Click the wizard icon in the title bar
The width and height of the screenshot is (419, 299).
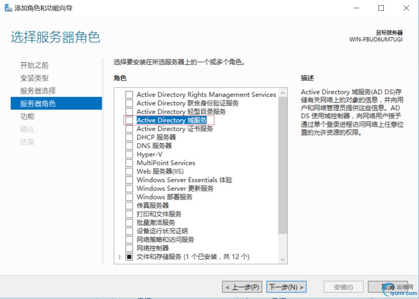click(9, 8)
